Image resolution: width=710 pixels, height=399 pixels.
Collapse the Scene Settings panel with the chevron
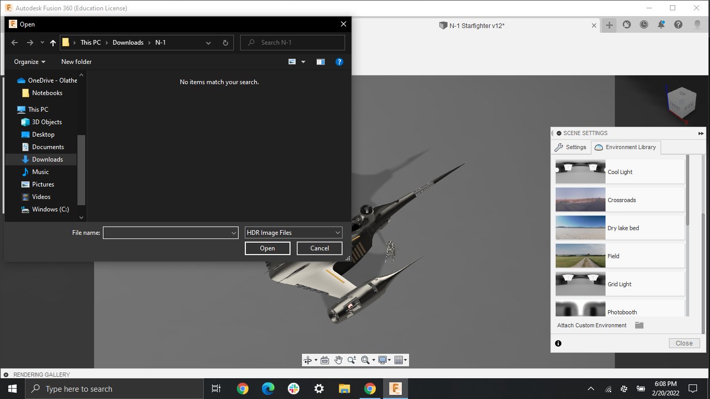tap(701, 133)
